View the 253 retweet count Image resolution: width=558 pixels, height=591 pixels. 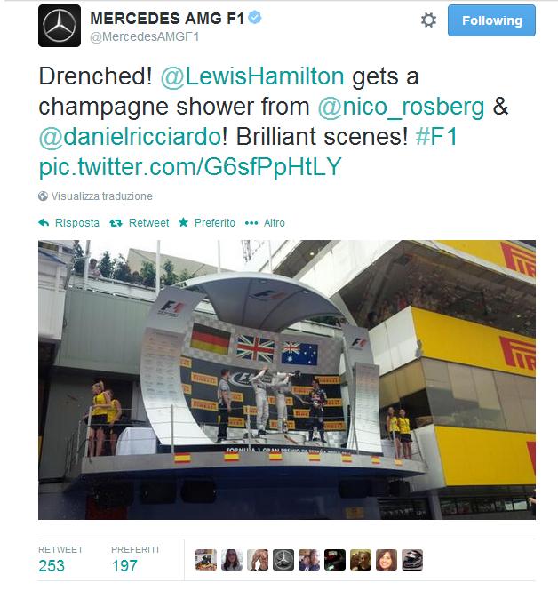[52, 566]
